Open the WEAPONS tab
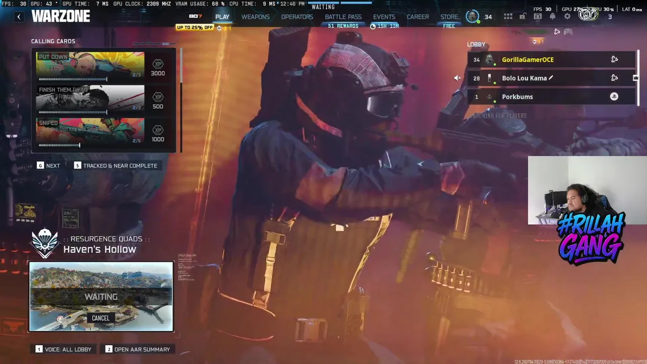The width and height of the screenshot is (647, 364). click(255, 17)
